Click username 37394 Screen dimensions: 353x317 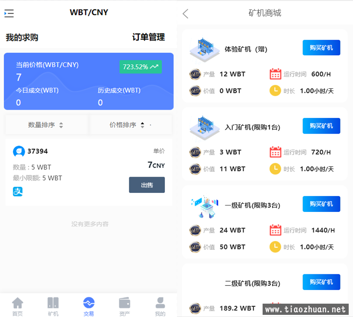click(37, 151)
